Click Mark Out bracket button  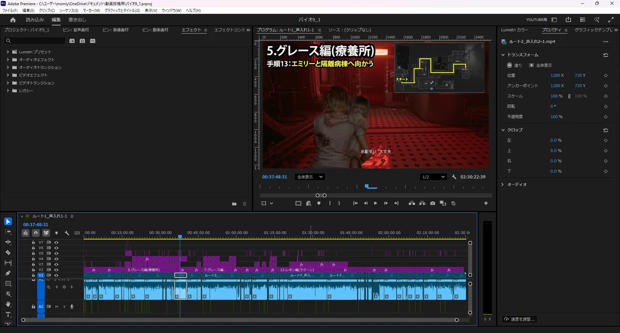point(339,203)
